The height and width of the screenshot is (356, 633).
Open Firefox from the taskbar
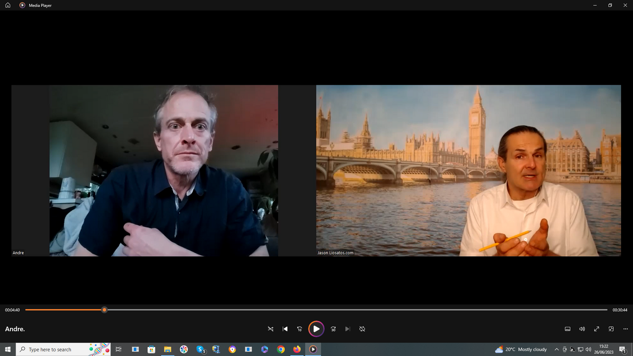297,350
